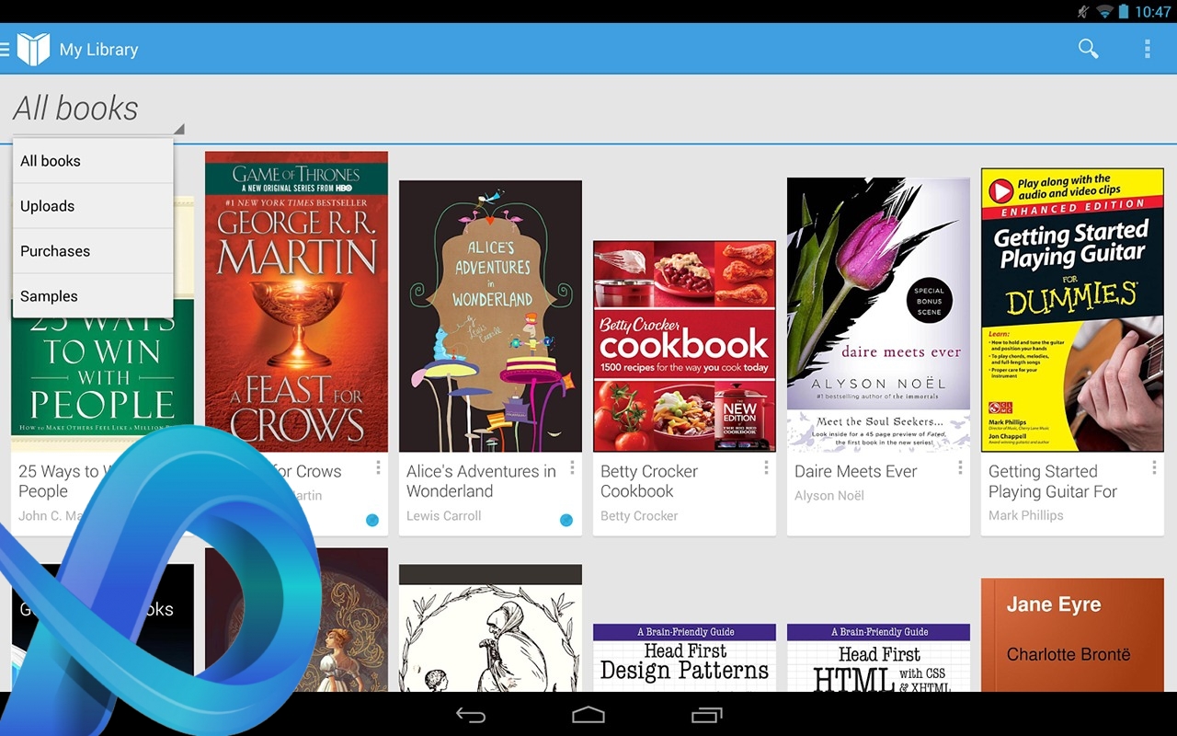Tap the Android home button
This screenshot has width=1177, height=736.
tap(588, 715)
